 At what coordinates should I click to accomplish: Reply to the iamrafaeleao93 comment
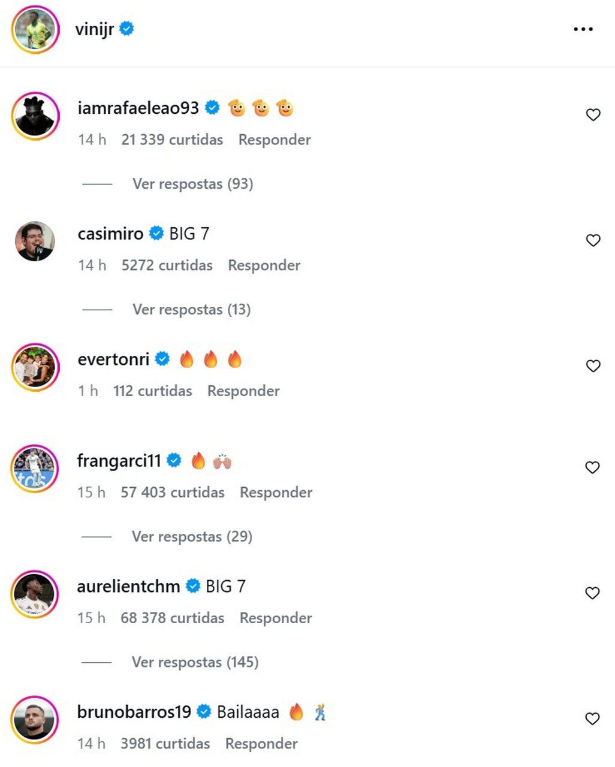275,140
